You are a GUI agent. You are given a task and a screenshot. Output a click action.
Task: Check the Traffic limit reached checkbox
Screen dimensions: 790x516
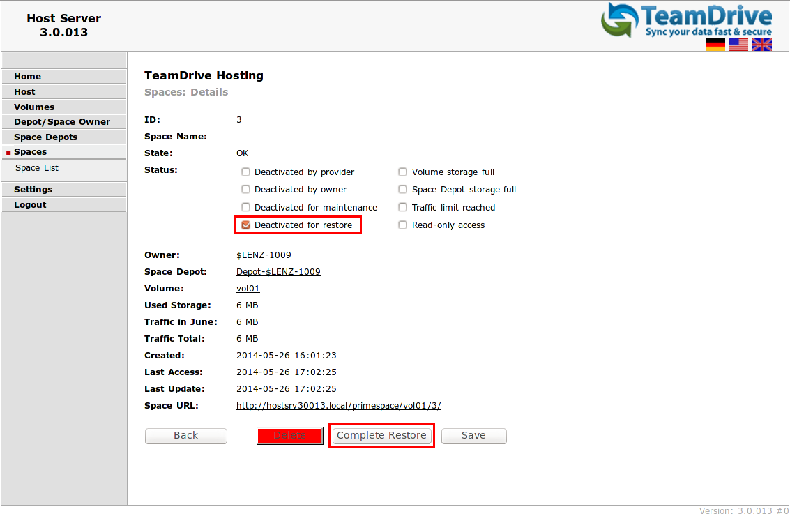click(402, 207)
